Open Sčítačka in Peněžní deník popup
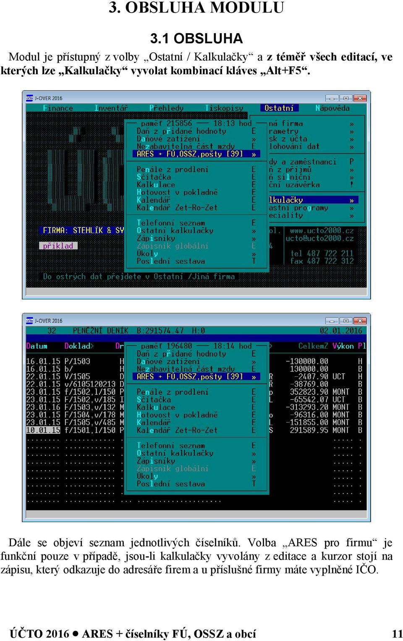 (x=154, y=399)
